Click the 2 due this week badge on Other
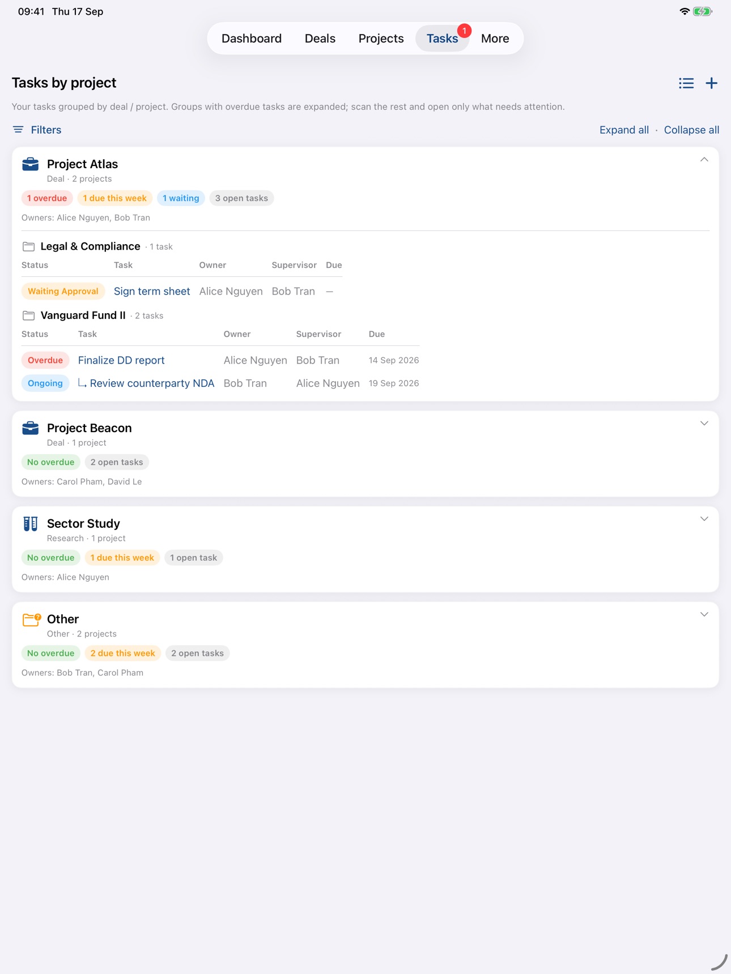Screen dimensions: 731x974 point(123,653)
